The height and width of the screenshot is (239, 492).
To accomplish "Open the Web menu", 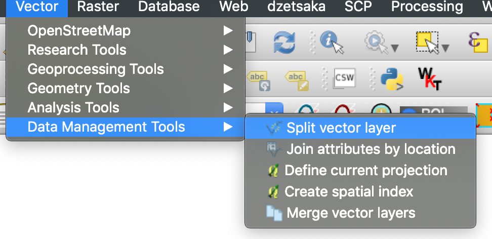I will [x=234, y=7].
